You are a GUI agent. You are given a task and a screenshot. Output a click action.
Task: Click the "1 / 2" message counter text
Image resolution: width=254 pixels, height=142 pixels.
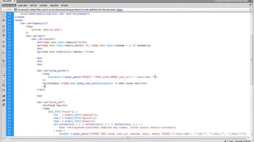(8, 10)
